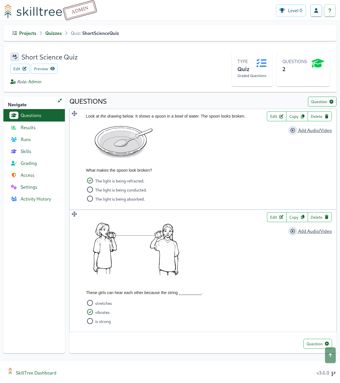Screen dimensions: 340x383
Task: Add Audio/Video to spoon question
Action: [310, 130]
